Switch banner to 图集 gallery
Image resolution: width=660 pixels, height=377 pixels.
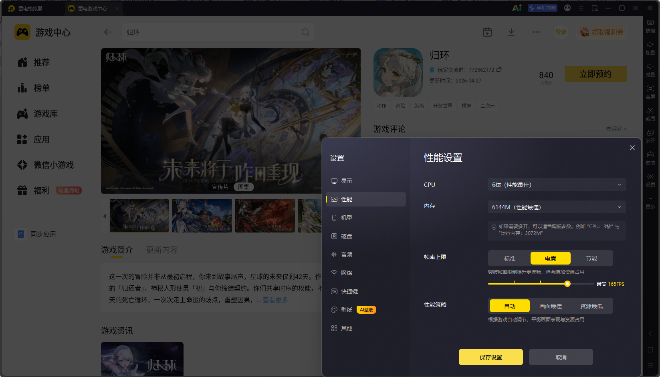click(244, 187)
